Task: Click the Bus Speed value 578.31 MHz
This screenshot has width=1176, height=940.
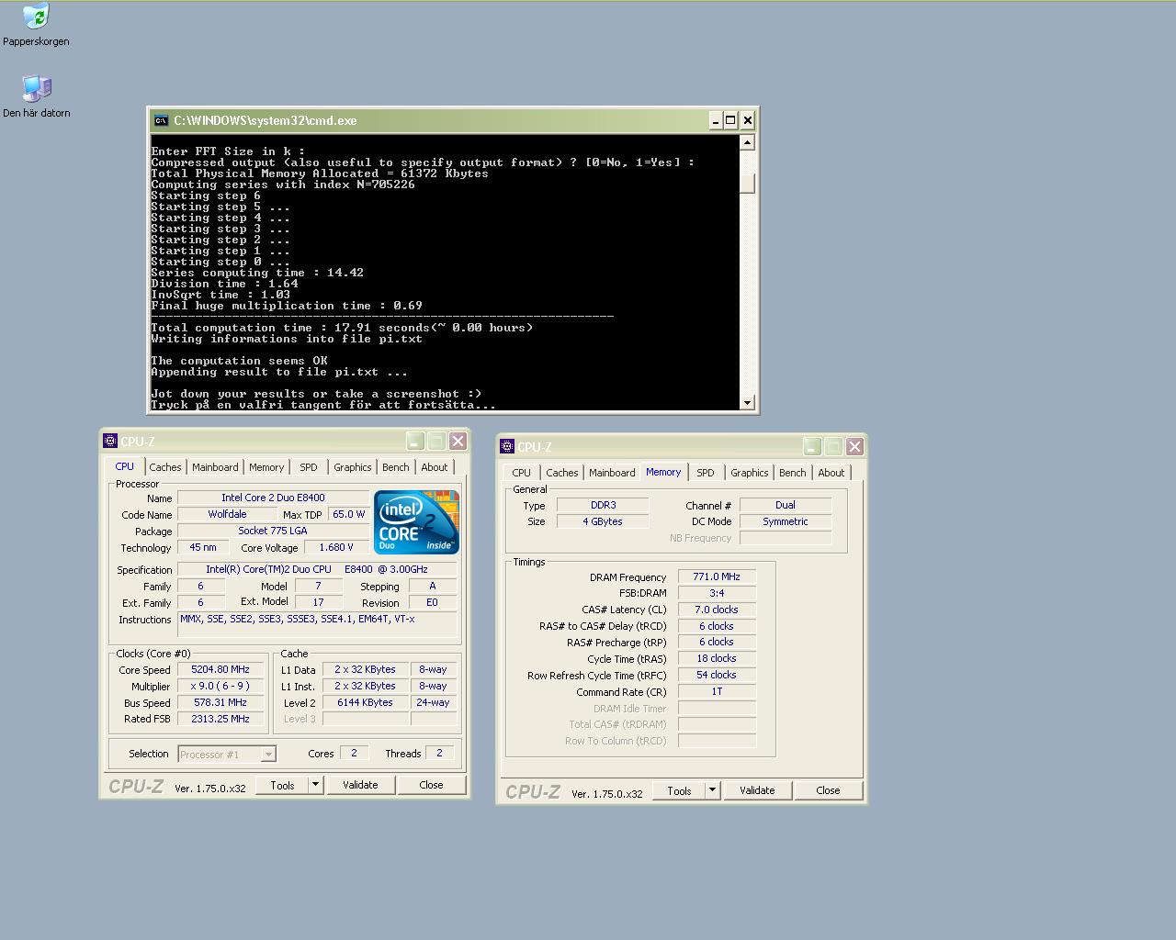Action: pyautogui.click(x=220, y=702)
